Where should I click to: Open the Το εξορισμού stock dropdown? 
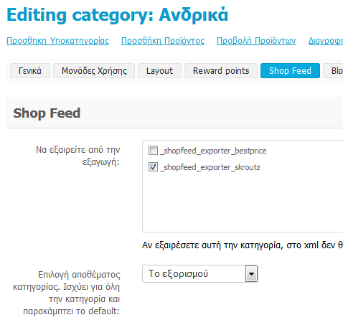(199, 274)
